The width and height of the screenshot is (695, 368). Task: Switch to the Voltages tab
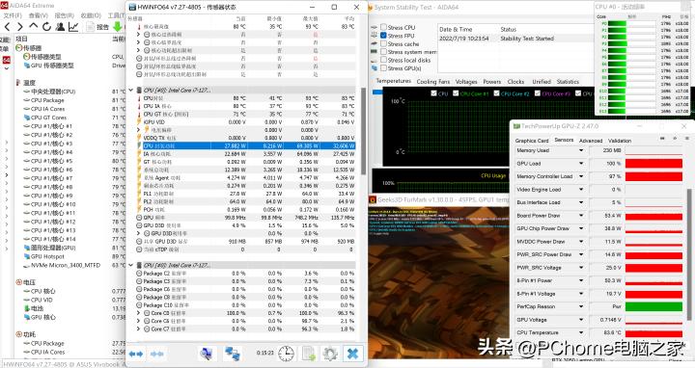466,81
